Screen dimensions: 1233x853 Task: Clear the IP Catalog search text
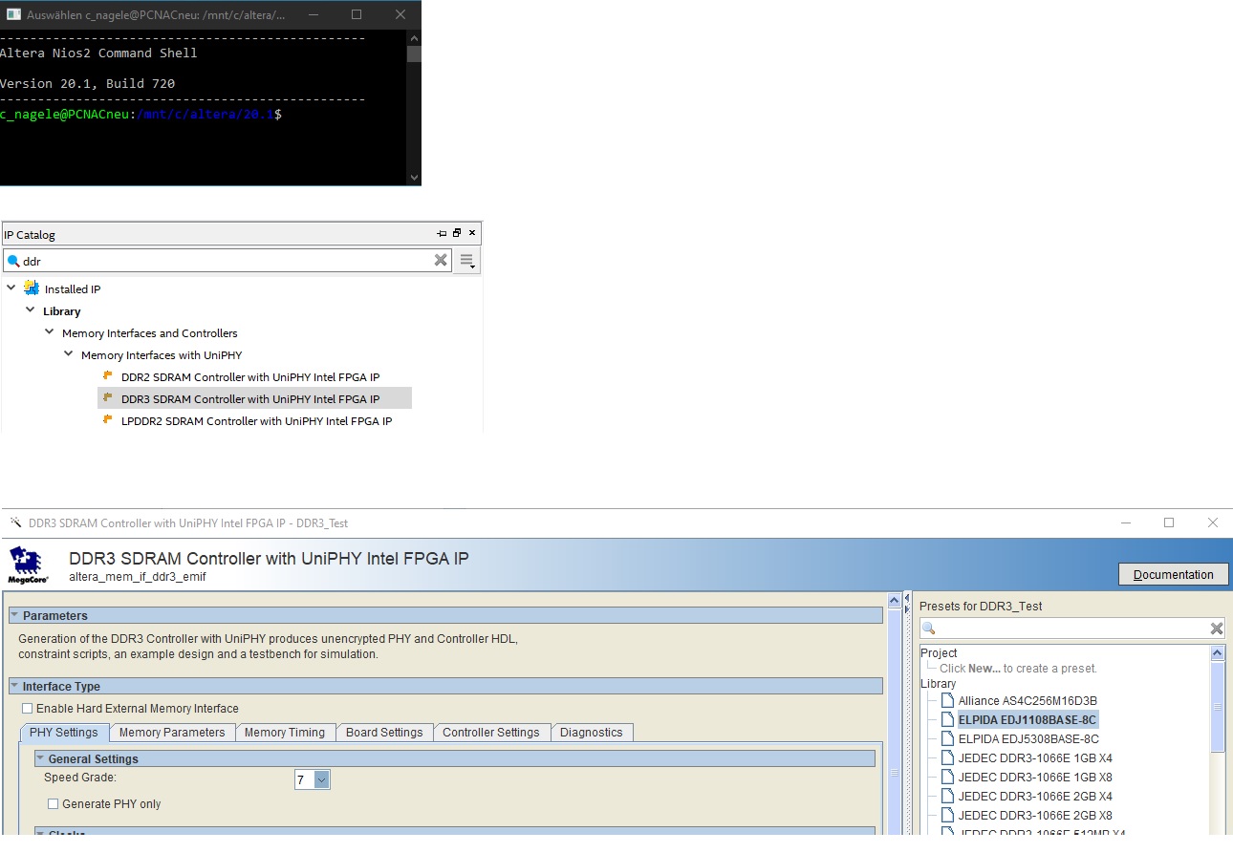[x=441, y=260]
